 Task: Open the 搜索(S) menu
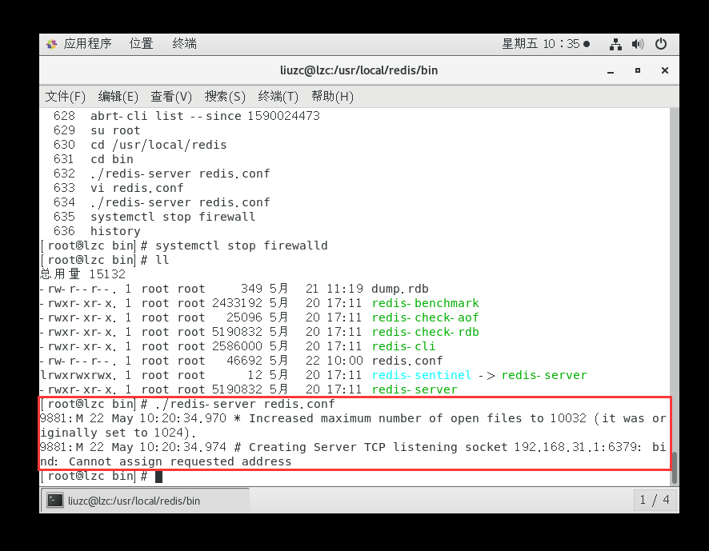(x=225, y=96)
